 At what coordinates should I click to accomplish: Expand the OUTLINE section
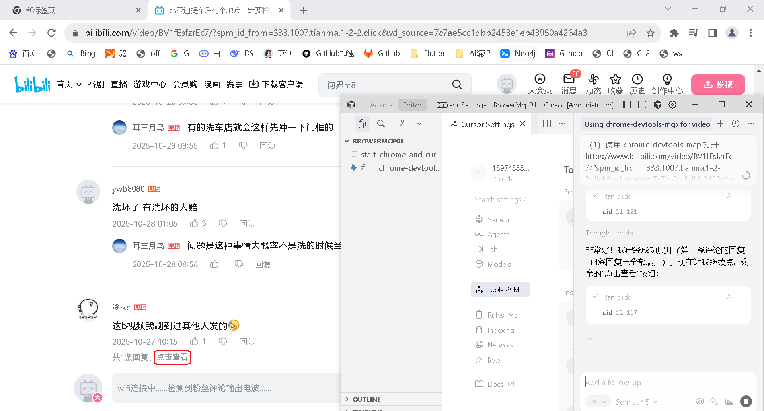coord(391,399)
